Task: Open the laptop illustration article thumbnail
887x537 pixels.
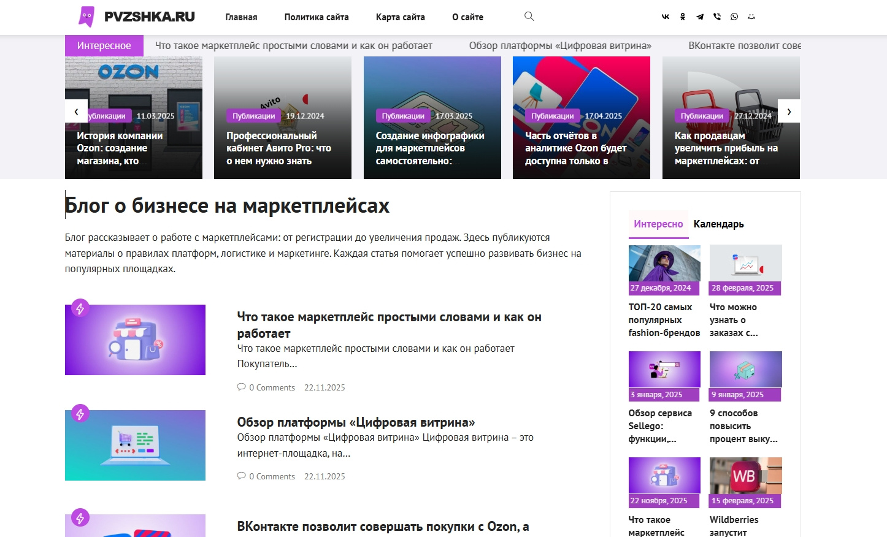Action: point(135,445)
